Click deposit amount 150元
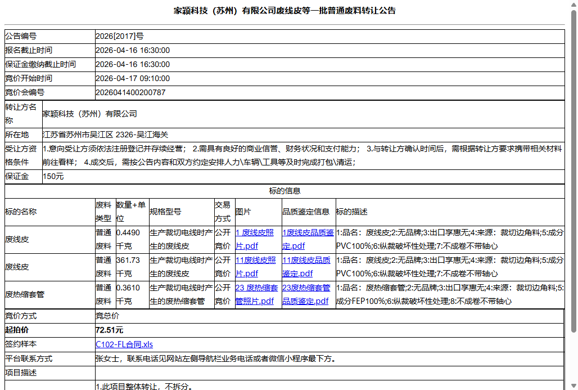This screenshot has width=578, height=390. click(53, 176)
